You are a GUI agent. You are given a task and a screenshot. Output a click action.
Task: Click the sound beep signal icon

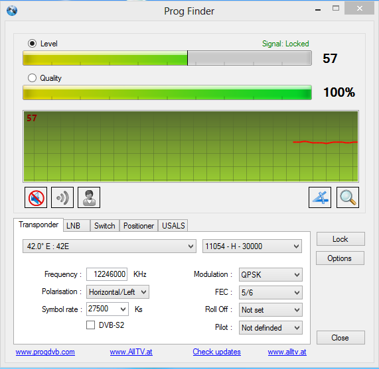[62, 197]
